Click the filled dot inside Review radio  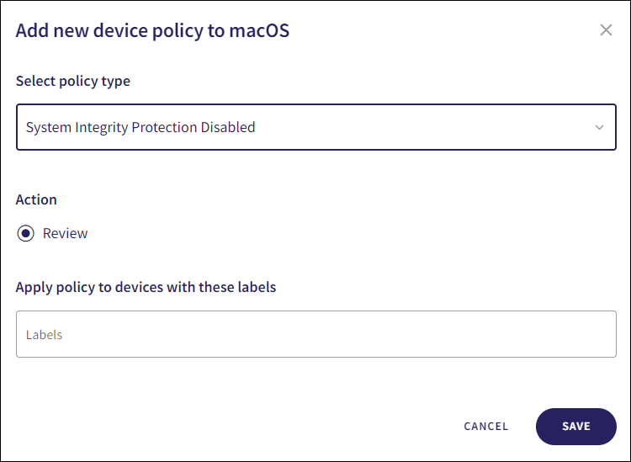point(26,233)
